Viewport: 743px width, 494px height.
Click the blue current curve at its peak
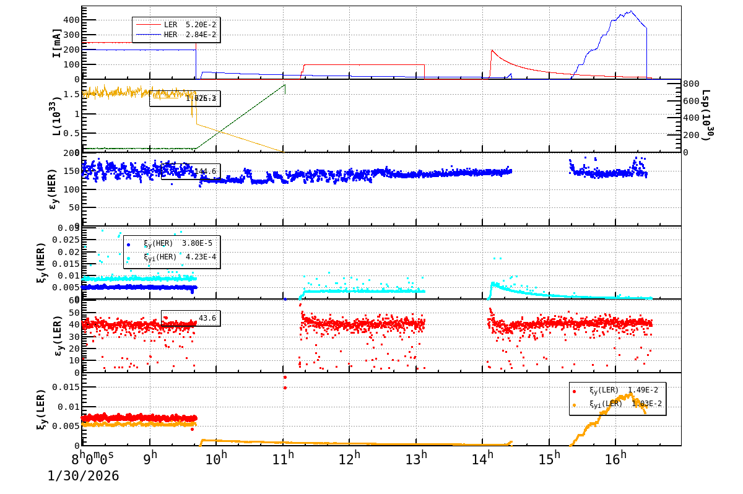[632, 11]
